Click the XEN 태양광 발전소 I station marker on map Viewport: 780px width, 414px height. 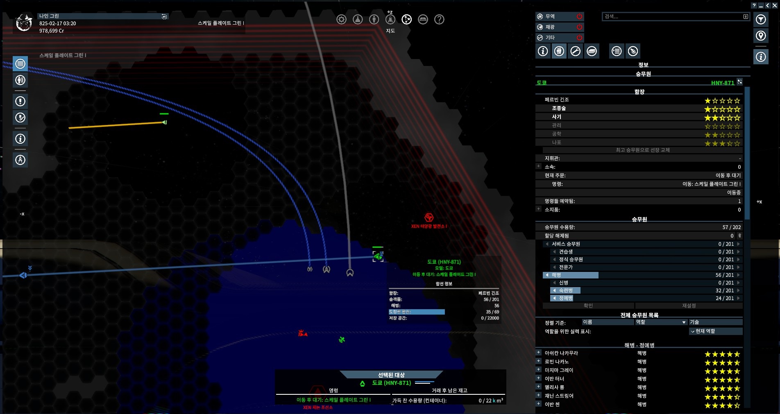pyautogui.click(x=429, y=217)
